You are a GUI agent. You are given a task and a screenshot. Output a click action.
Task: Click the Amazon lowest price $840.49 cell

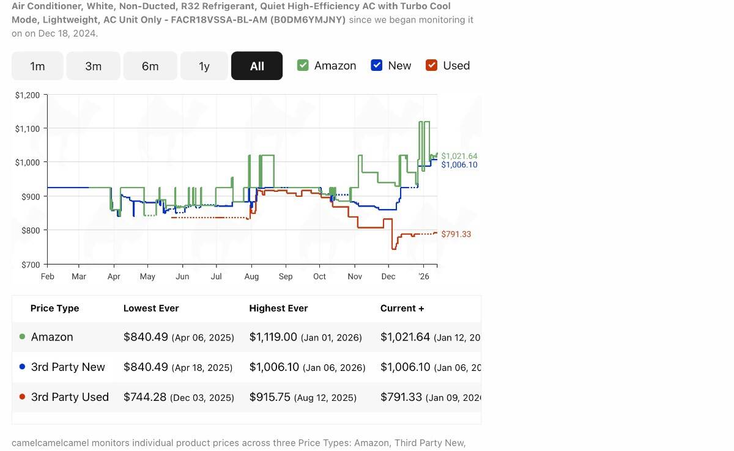click(x=146, y=337)
